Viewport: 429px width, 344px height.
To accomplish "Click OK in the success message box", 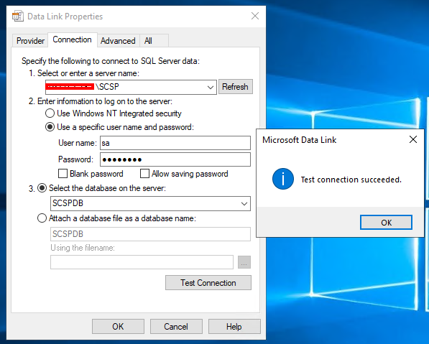I will tap(386, 223).
